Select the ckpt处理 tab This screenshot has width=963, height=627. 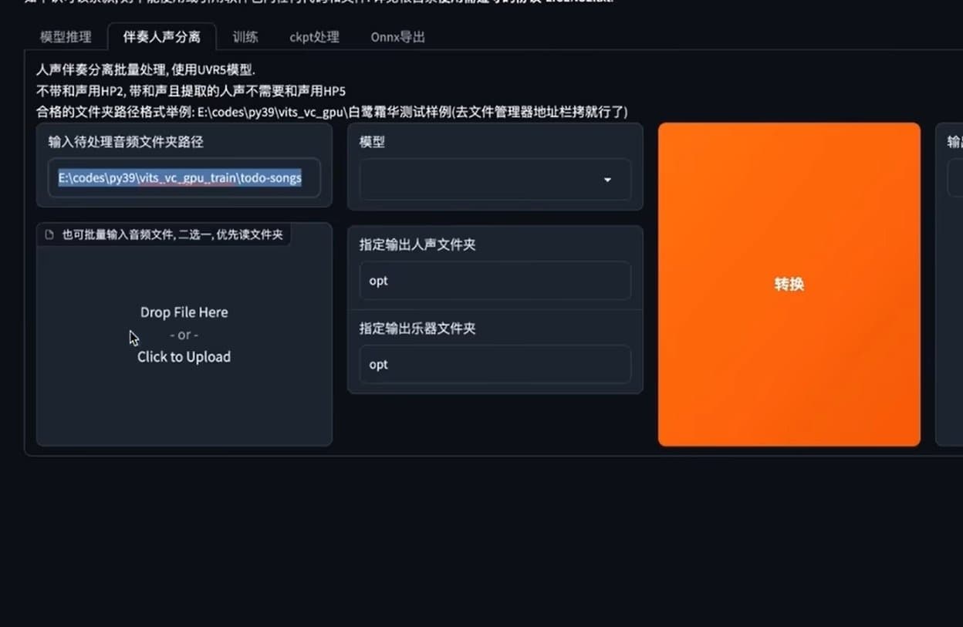click(314, 36)
